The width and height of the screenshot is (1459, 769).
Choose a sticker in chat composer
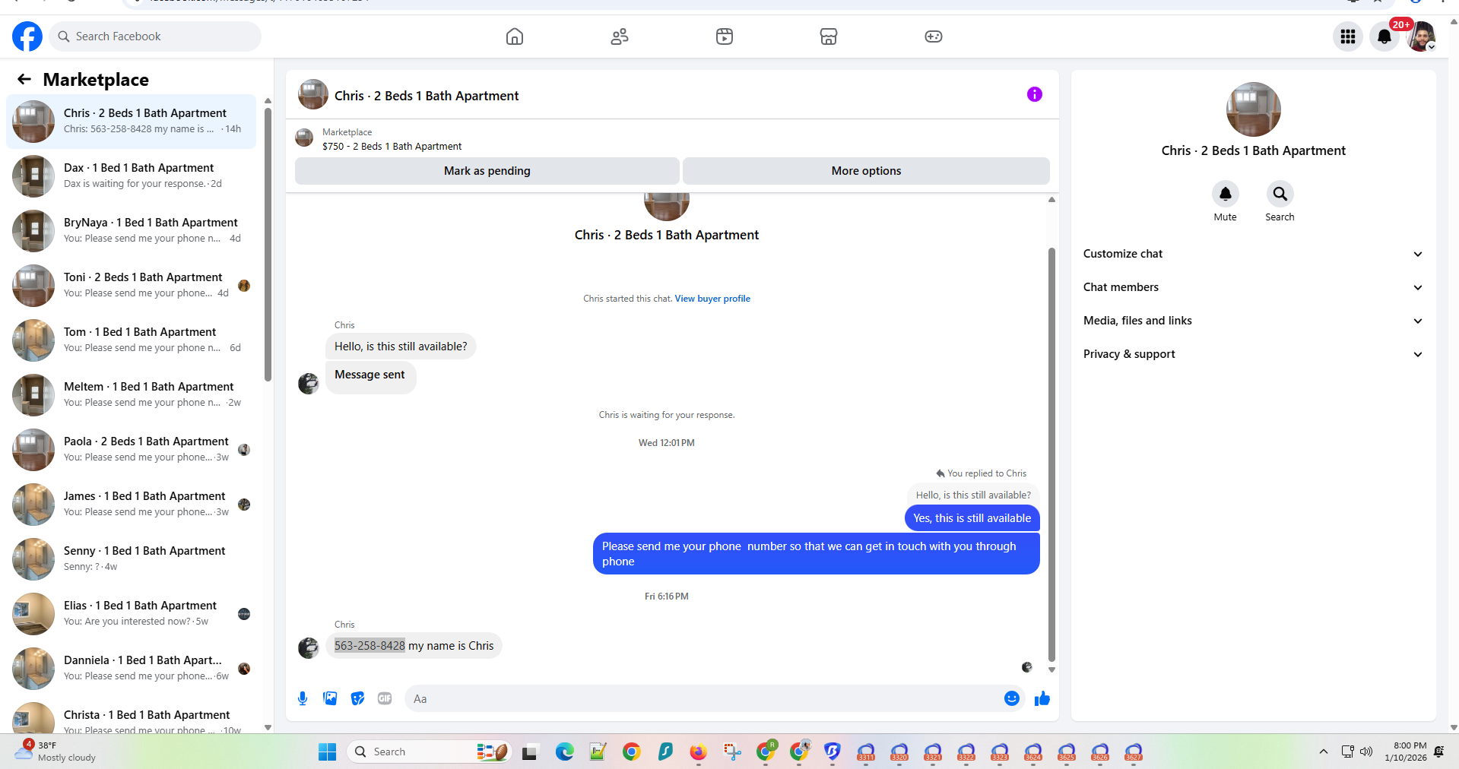357,698
